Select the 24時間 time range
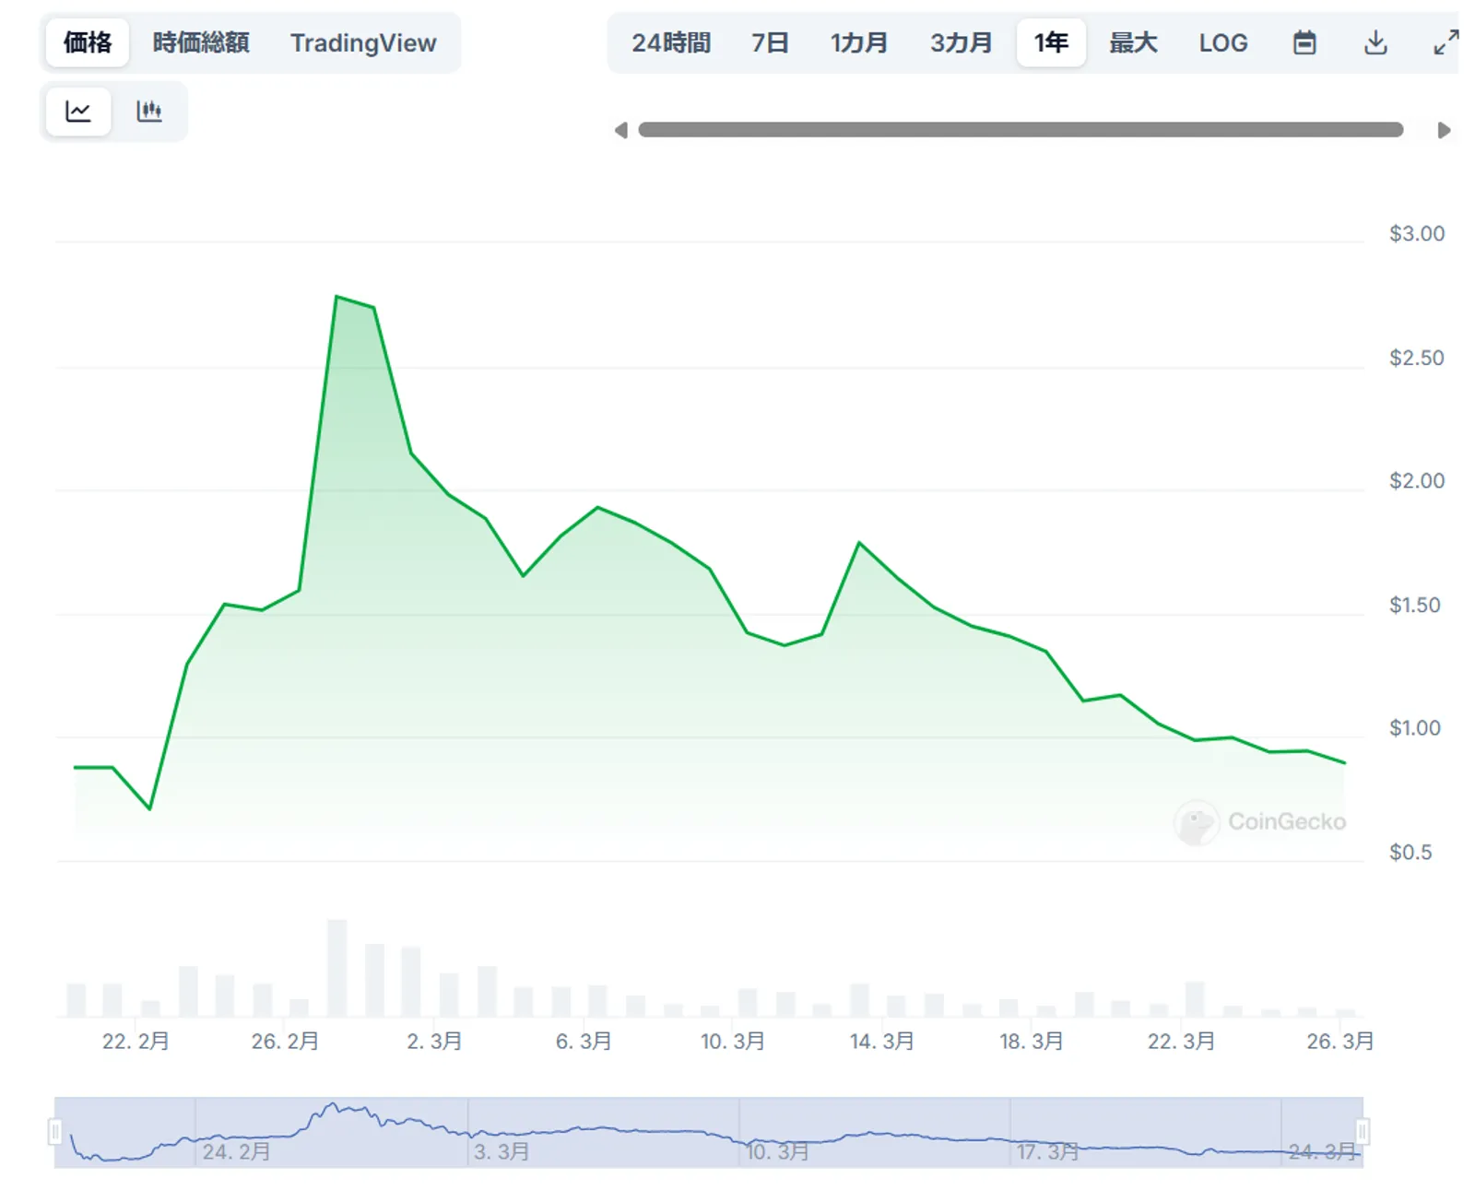The height and width of the screenshot is (1190, 1475). point(671,42)
